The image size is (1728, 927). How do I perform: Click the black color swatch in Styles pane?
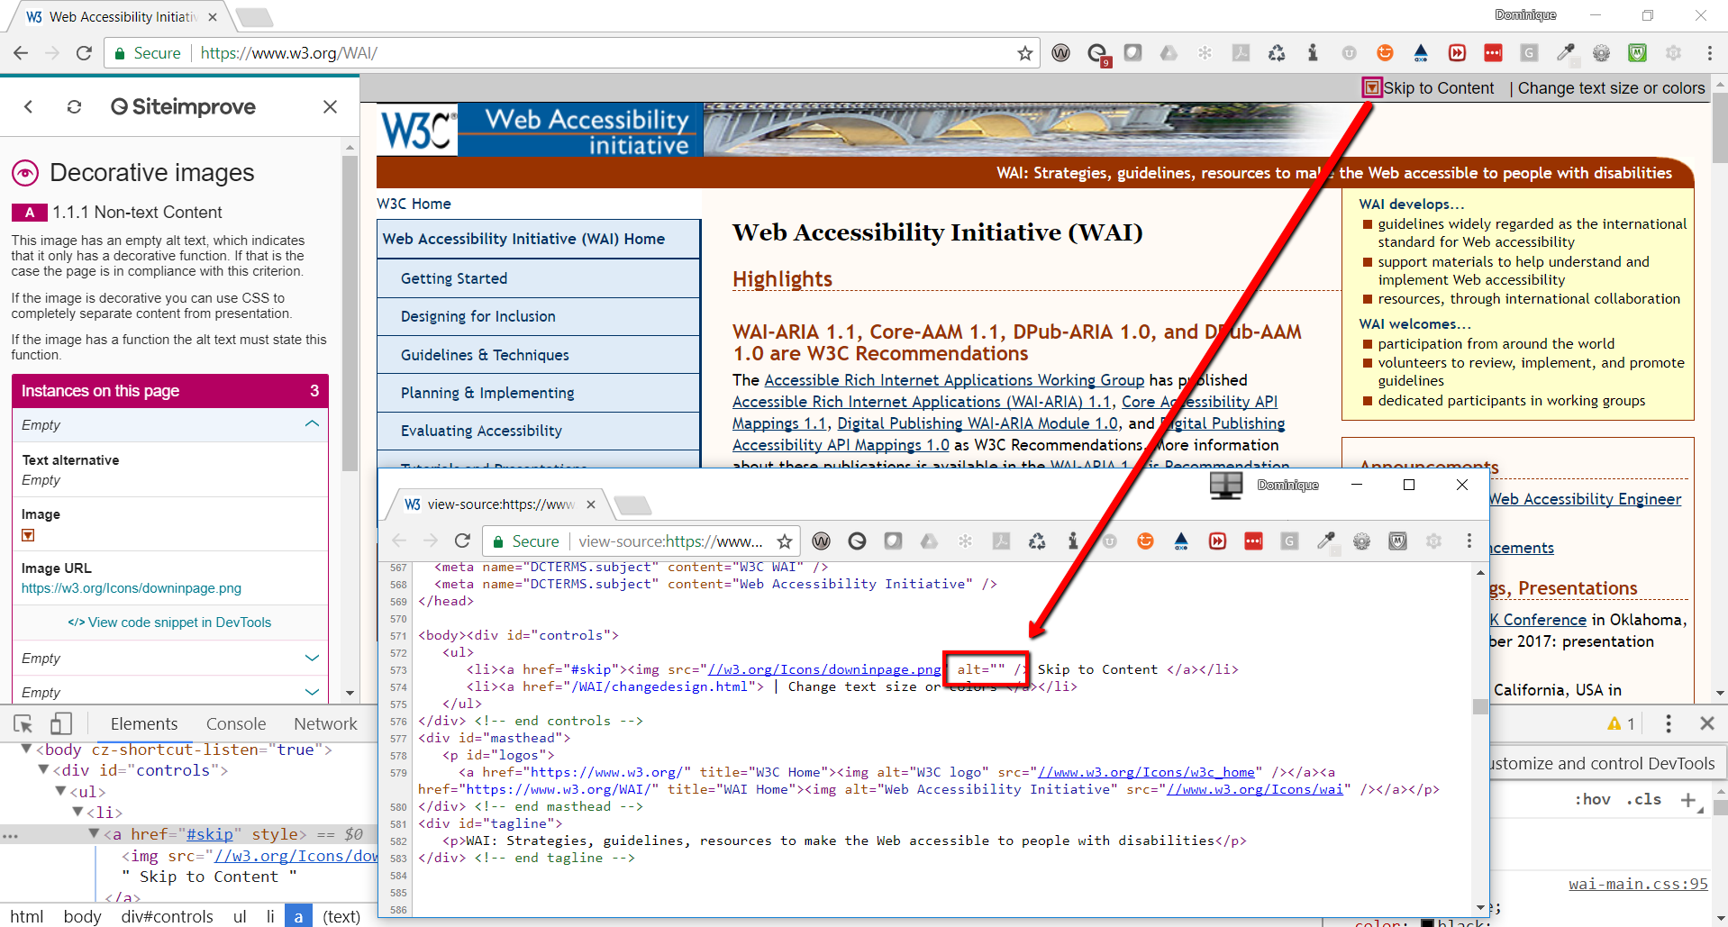[x=1427, y=922]
